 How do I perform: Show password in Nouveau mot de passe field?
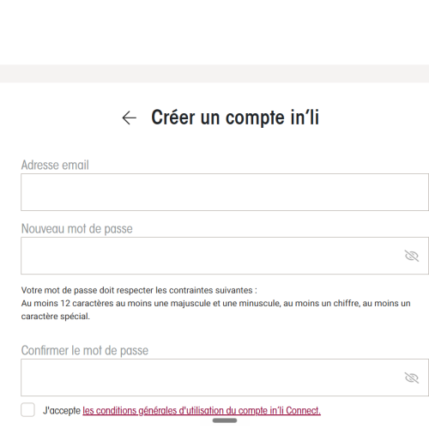(412, 256)
